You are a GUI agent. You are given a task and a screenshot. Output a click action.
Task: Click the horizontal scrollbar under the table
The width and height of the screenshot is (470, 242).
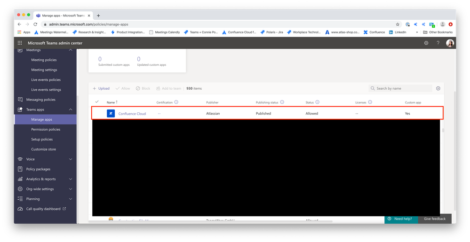coord(210,222)
